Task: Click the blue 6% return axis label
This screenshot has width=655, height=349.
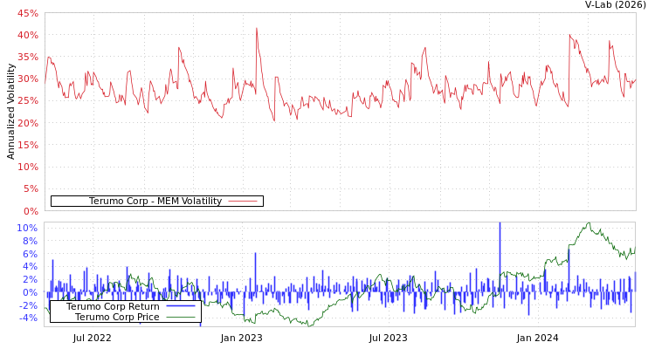Action: [30, 254]
